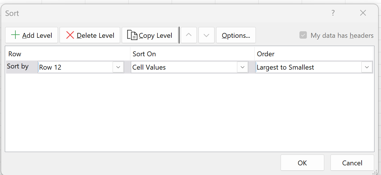Check the My data has headers checkbox
The height and width of the screenshot is (175, 381).
click(x=303, y=35)
